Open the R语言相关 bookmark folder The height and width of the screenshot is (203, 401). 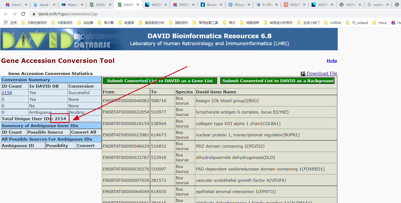point(62,23)
